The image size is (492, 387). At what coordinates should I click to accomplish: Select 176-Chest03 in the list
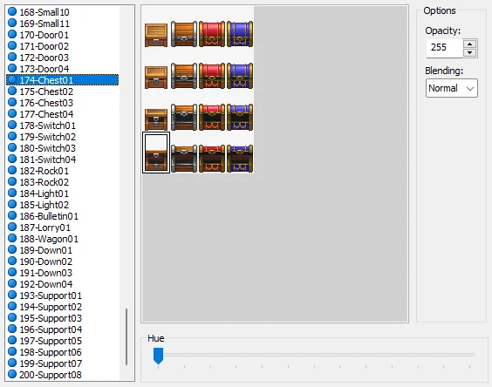(63, 103)
